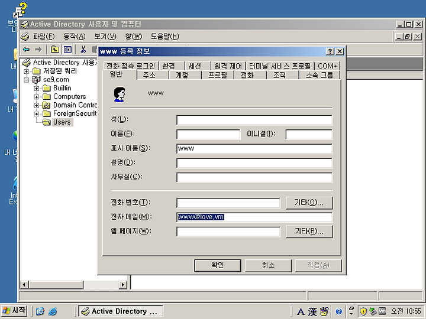Click the www user portrait icon
This screenshot has height=319, width=426.
point(120,95)
